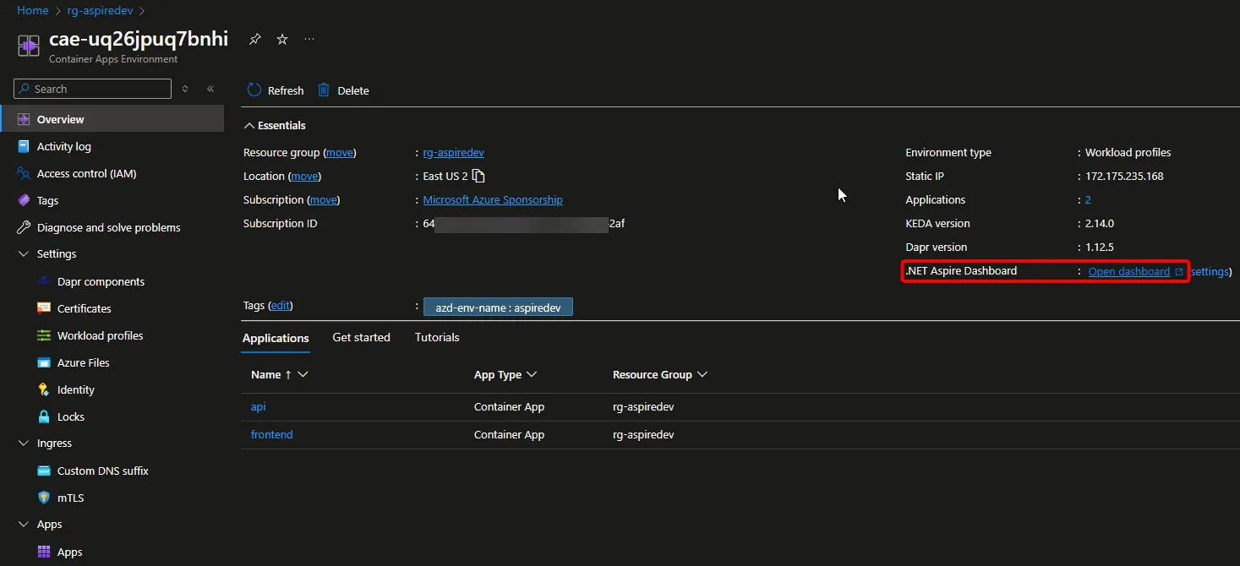Viewport: 1240px width, 566px height.
Task: Mark resource as favorite with the star
Action: pyautogui.click(x=282, y=39)
